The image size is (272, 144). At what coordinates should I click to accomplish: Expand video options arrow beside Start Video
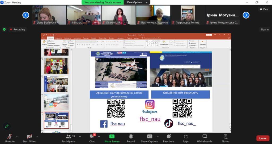click(x=37, y=136)
